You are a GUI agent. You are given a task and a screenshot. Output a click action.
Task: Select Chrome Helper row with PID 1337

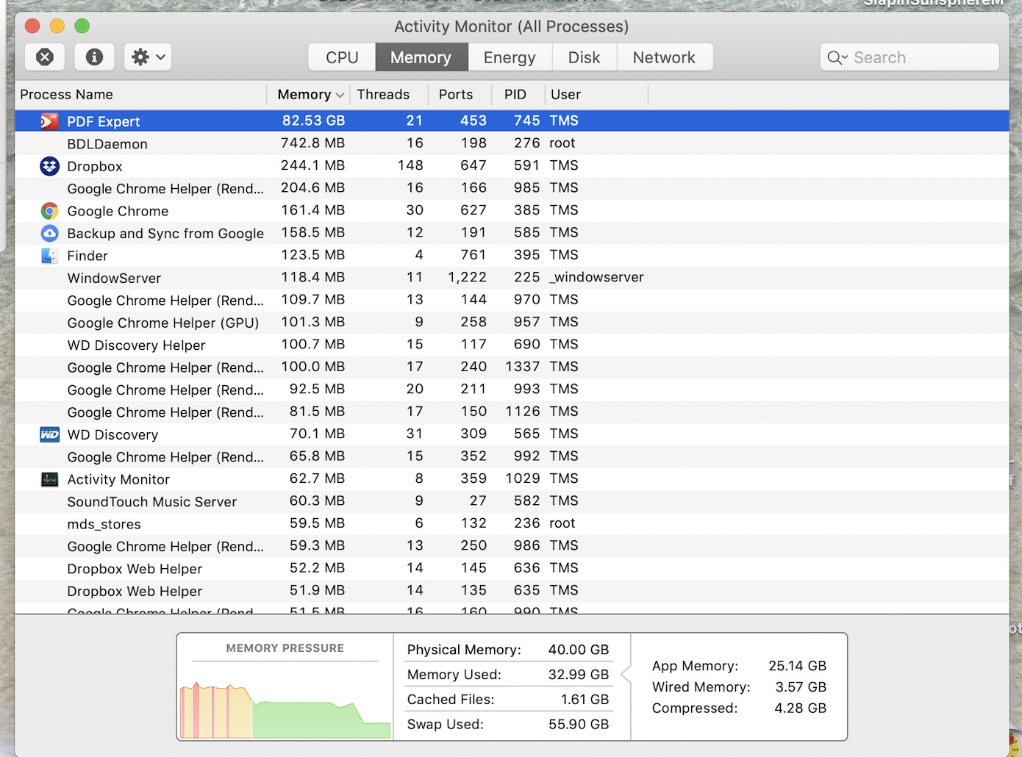512,367
